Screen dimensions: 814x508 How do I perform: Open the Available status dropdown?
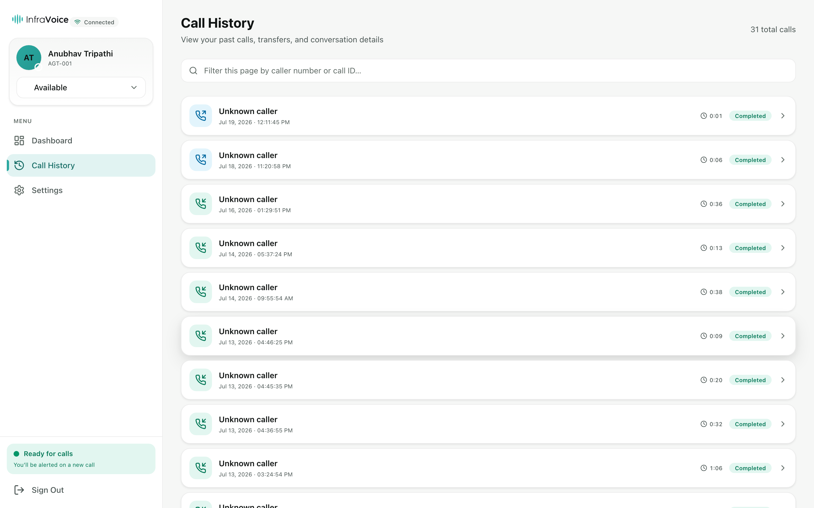81,87
